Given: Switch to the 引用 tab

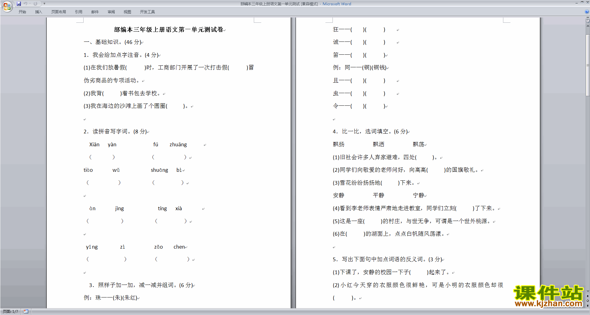Looking at the screenshot, I should 79,12.
